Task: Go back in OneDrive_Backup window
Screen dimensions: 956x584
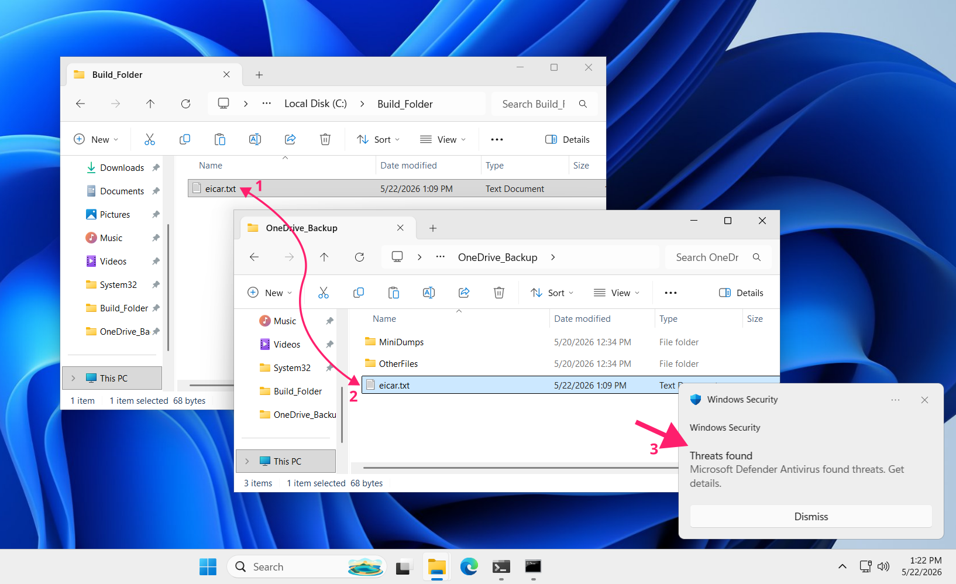Action: click(254, 257)
